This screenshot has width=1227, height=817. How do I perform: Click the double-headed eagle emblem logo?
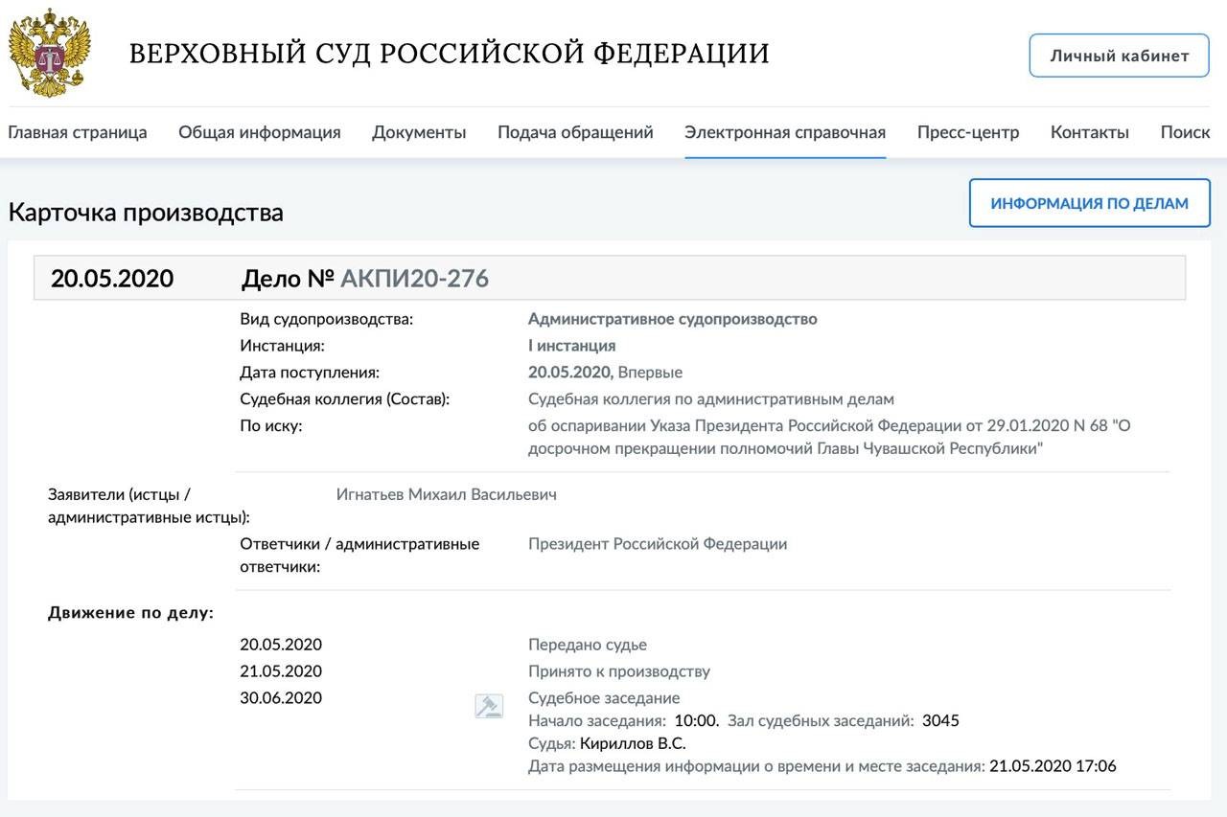49,54
